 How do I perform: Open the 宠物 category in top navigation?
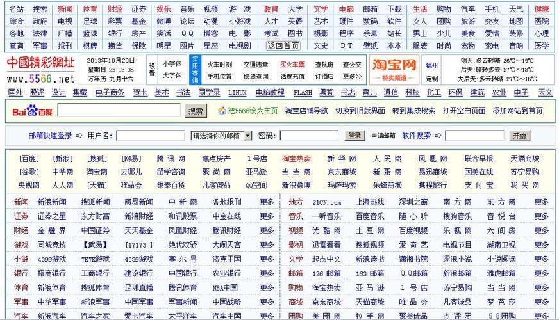[x=468, y=45]
